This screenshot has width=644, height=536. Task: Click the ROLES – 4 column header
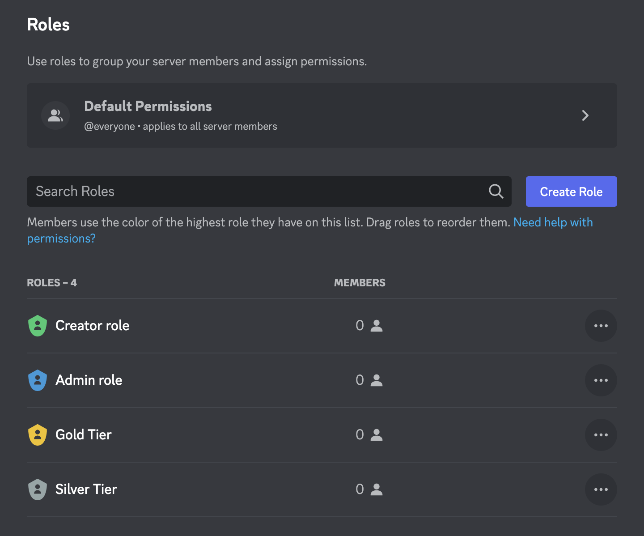pos(52,282)
